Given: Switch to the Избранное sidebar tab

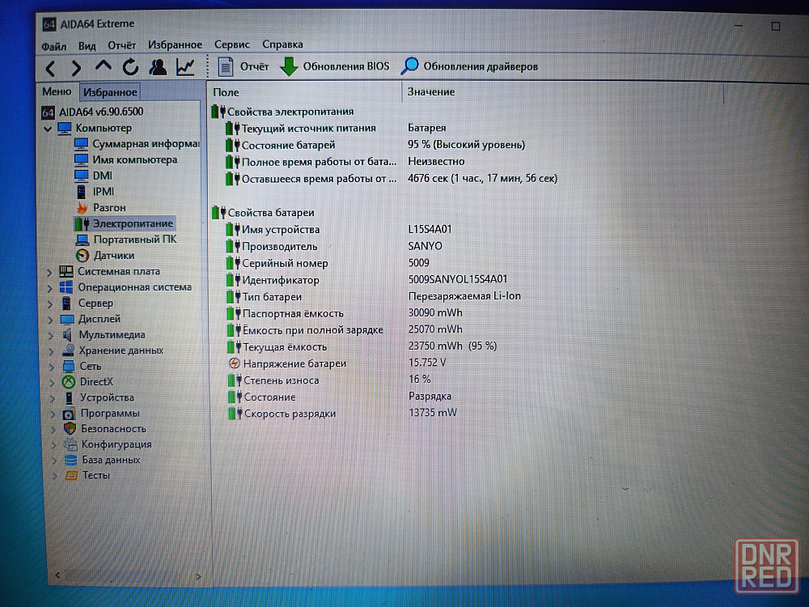Looking at the screenshot, I should (x=110, y=92).
